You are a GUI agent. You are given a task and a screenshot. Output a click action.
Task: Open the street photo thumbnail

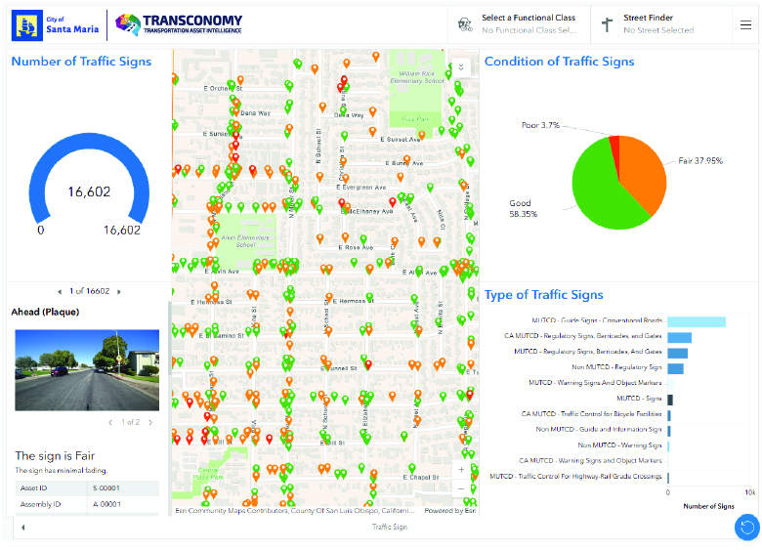(x=87, y=369)
